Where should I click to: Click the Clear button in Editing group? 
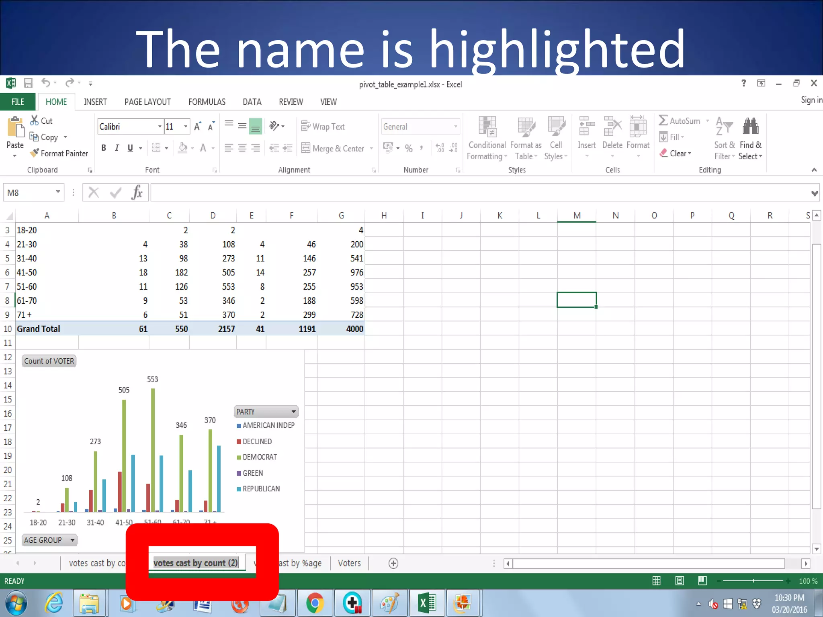click(x=676, y=153)
